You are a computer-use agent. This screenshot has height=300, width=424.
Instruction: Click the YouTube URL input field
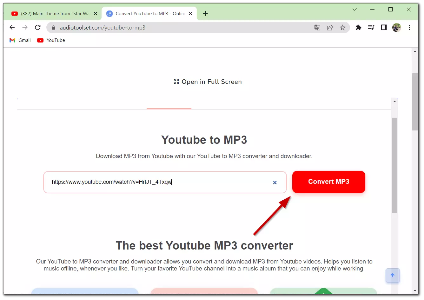(165, 182)
